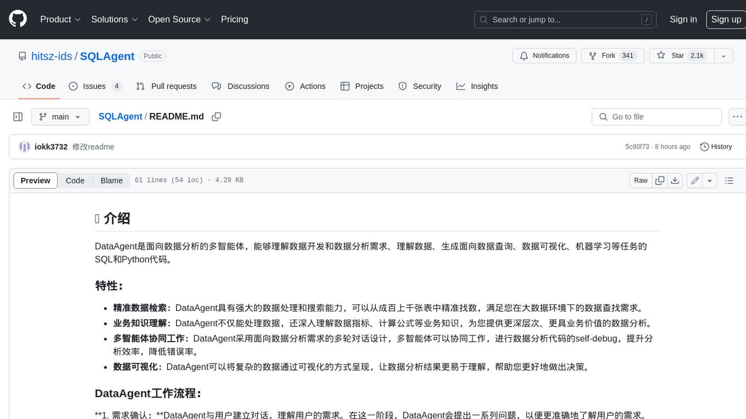Screen dimensions: 746x419
Task: Expand the file tree side panel
Action: [18, 117]
